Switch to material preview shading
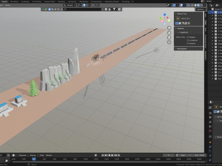This screenshot has height=166, width=222. click(x=198, y=5)
